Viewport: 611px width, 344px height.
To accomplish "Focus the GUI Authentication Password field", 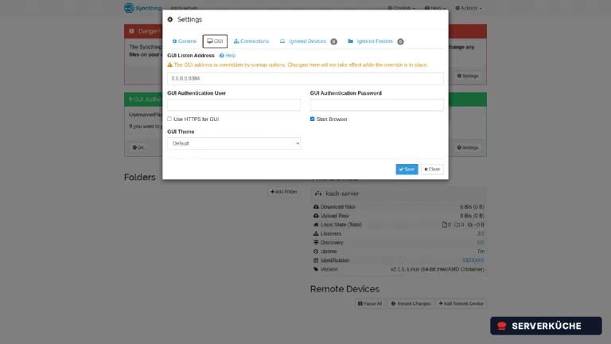I will click(377, 105).
